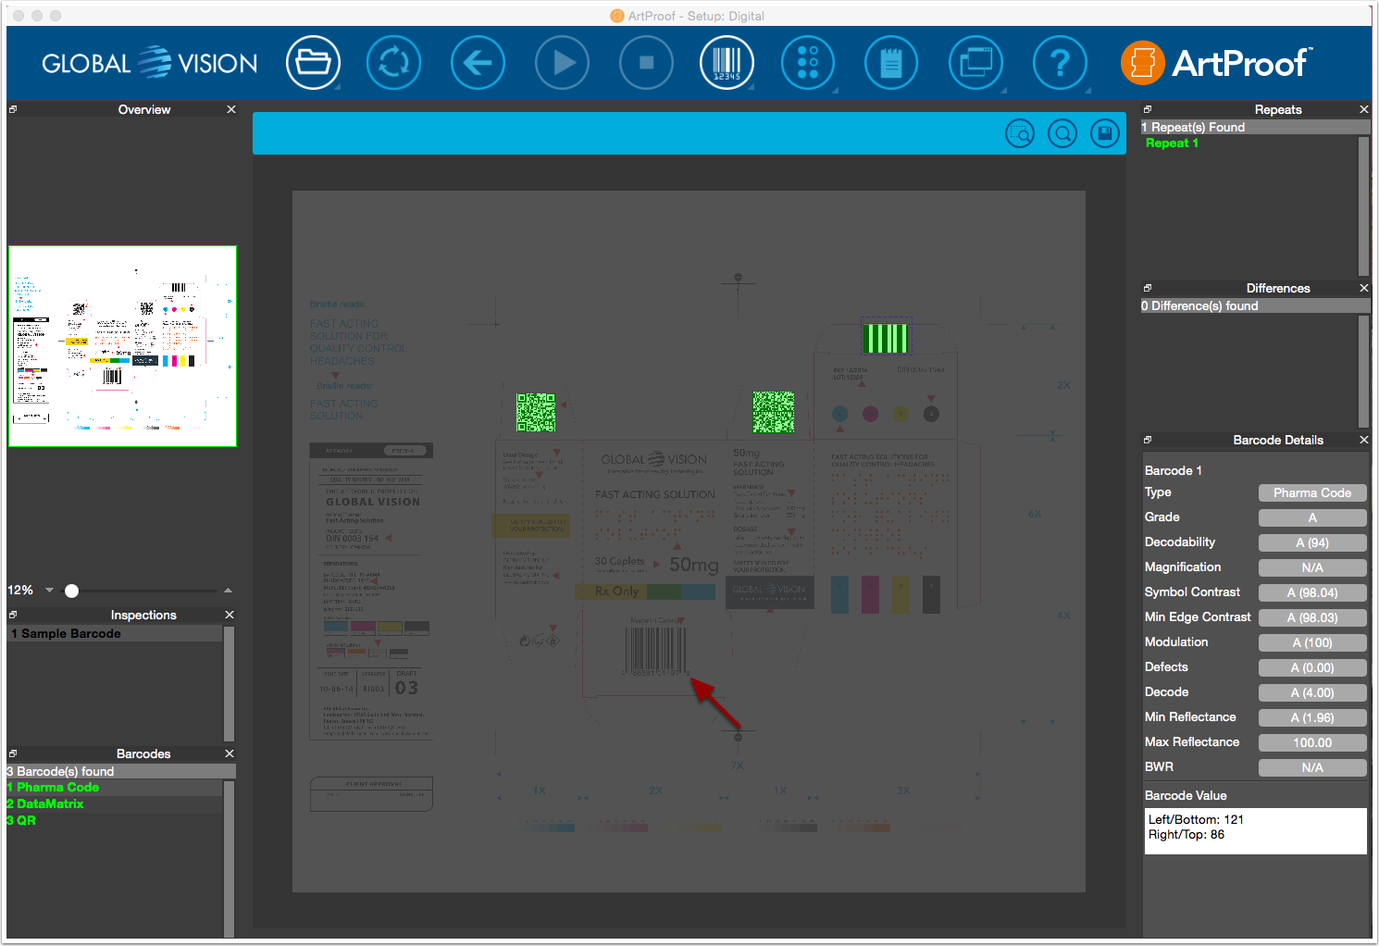
Task: Select the barcode inspection mode icon
Action: tap(727, 63)
